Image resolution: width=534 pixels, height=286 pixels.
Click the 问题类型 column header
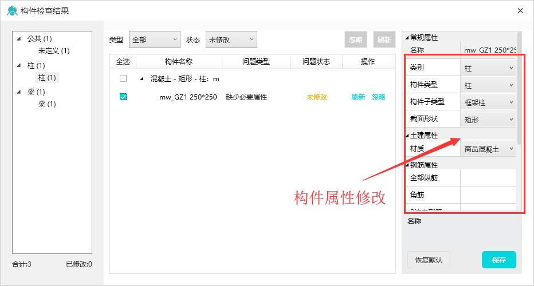[x=256, y=62]
